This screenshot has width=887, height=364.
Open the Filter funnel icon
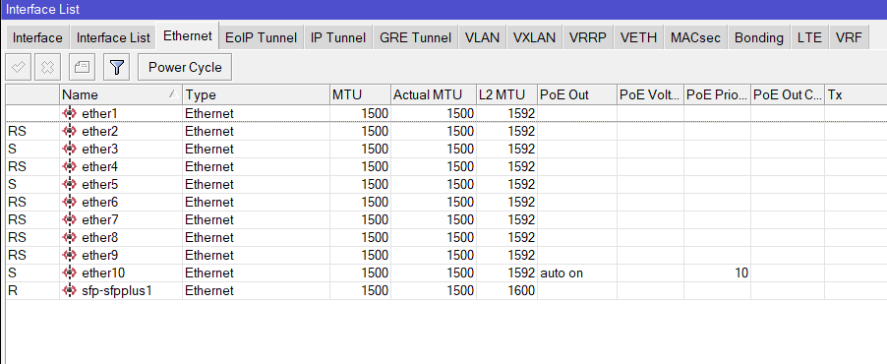click(117, 67)
